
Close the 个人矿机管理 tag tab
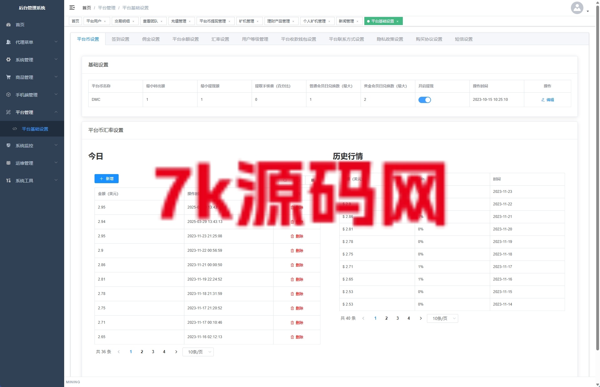329,21
